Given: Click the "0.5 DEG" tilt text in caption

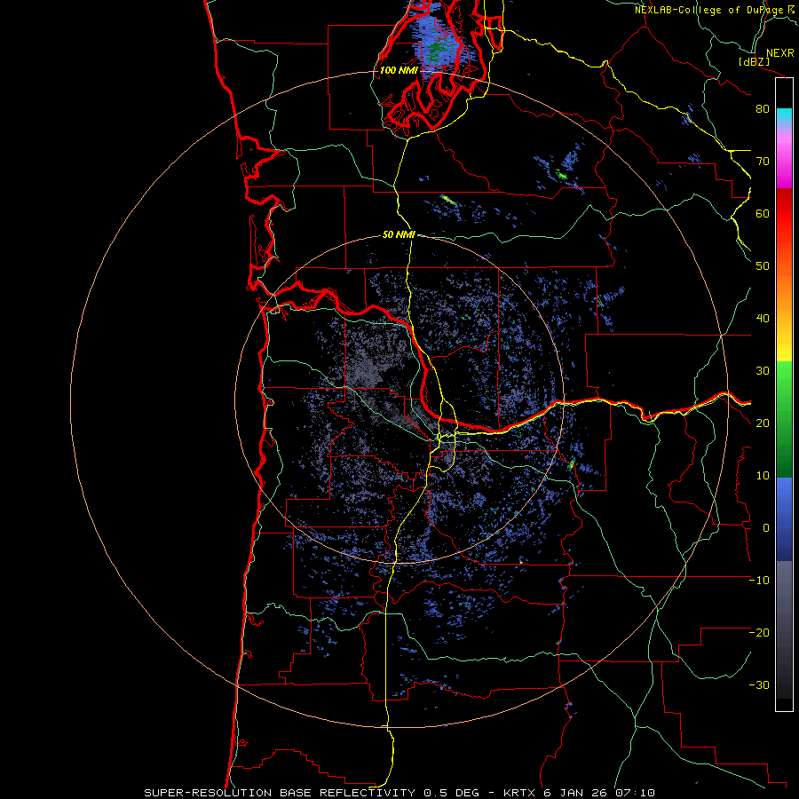Looking at the screenshot, I should tap(451, 793).
